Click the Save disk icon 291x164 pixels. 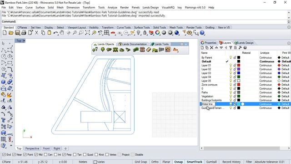17,33
